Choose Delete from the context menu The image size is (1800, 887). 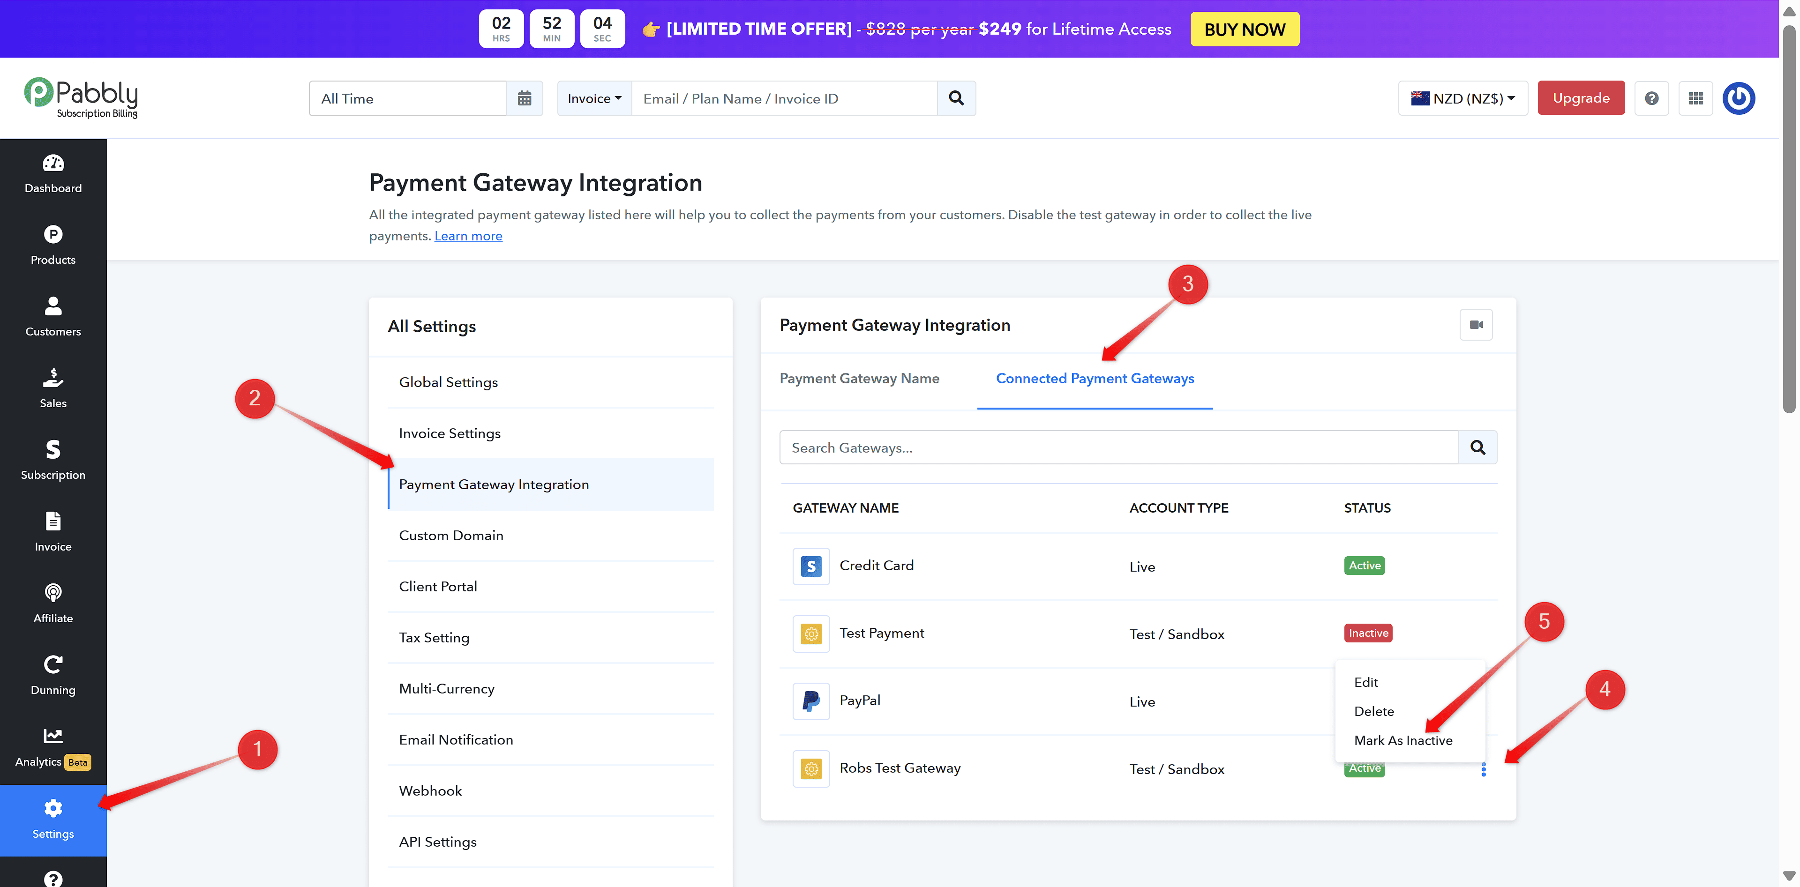coord(1374,712)
